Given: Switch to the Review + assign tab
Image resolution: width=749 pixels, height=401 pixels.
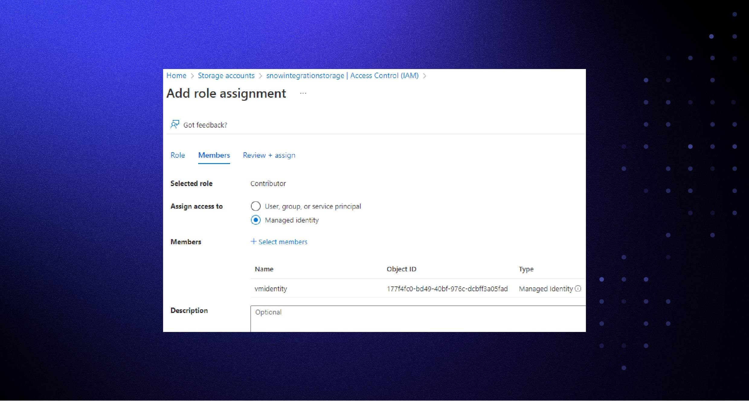Looking at the screenshot, I should (269, 155).
